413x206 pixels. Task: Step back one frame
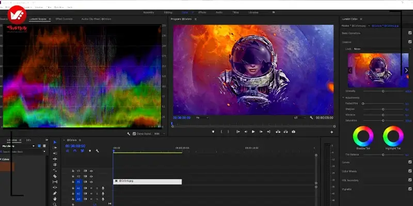(x=246, y=132)
